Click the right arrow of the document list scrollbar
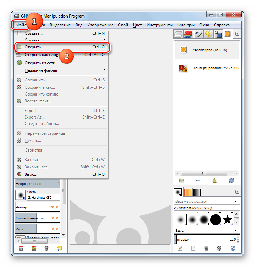Viewport: 255px width, 267px height. 236,173
